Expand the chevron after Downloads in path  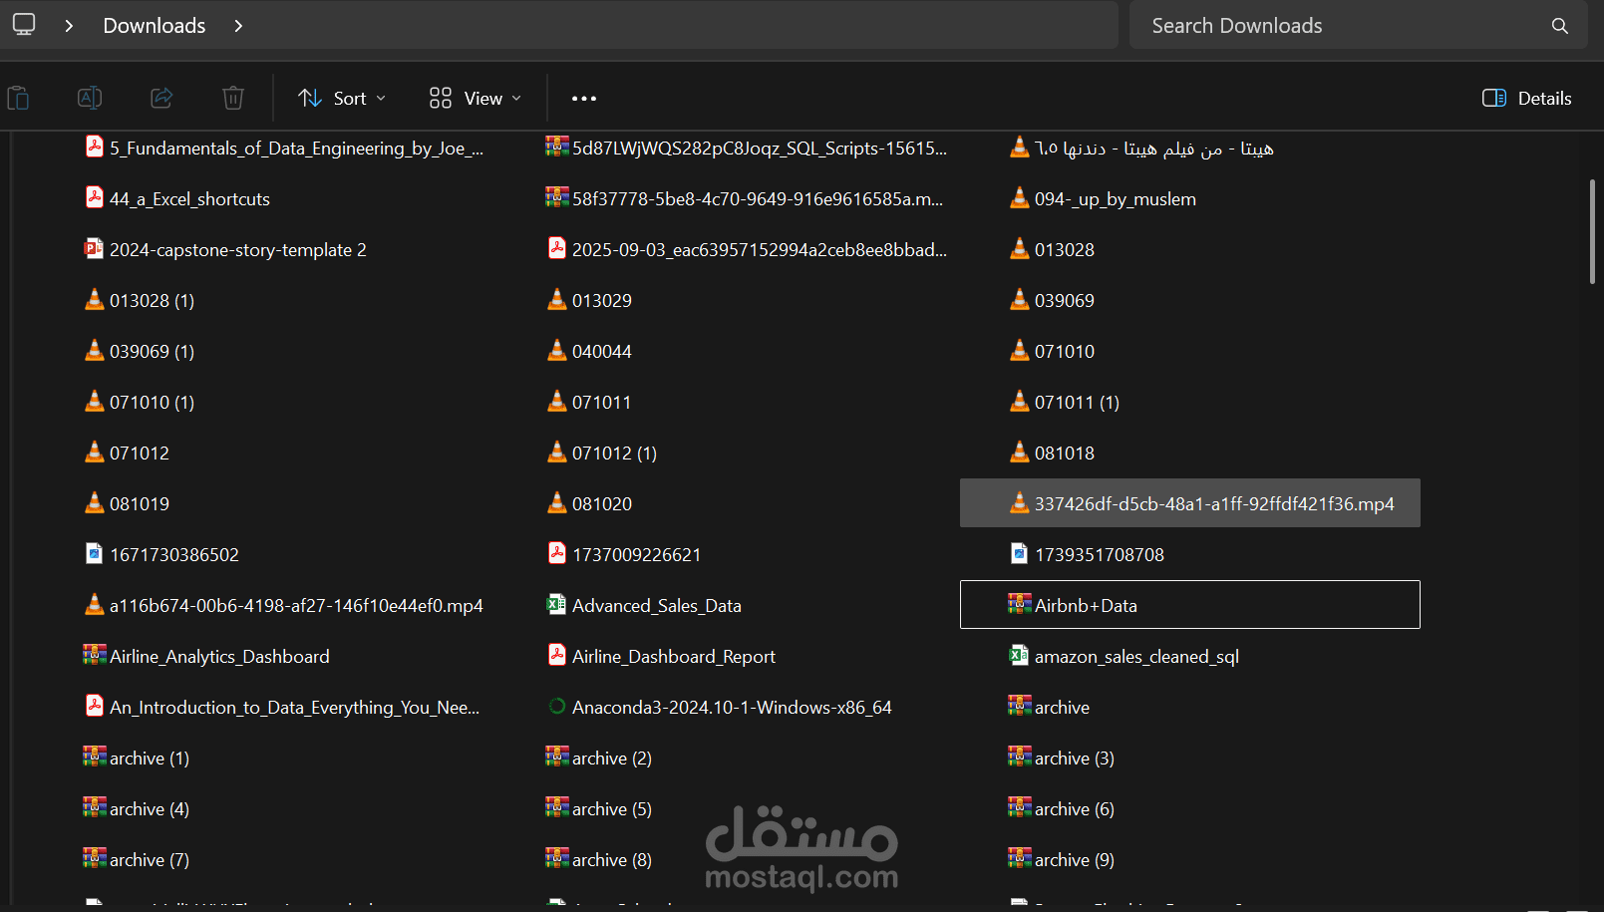click(x=238, y=26)
